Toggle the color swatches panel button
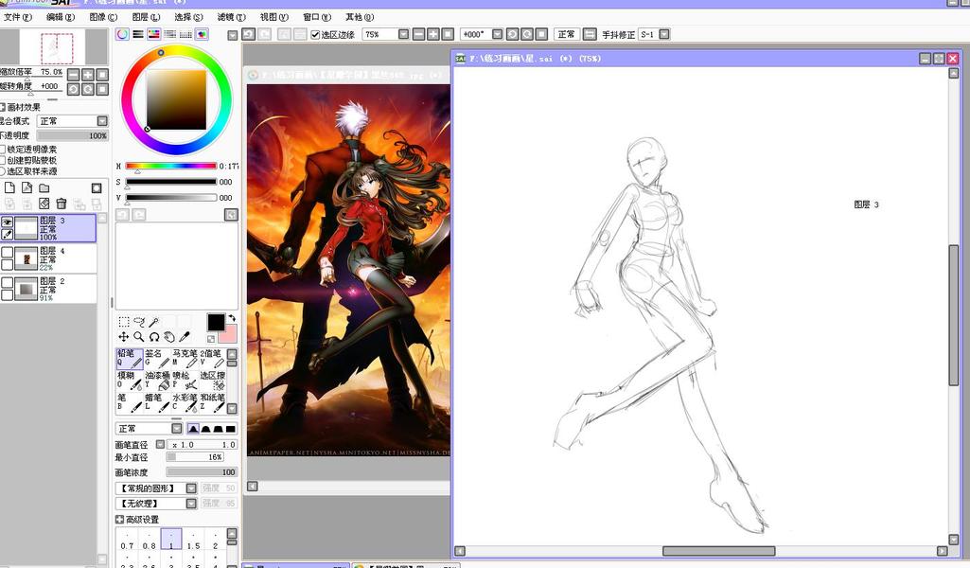 point(185,35)
